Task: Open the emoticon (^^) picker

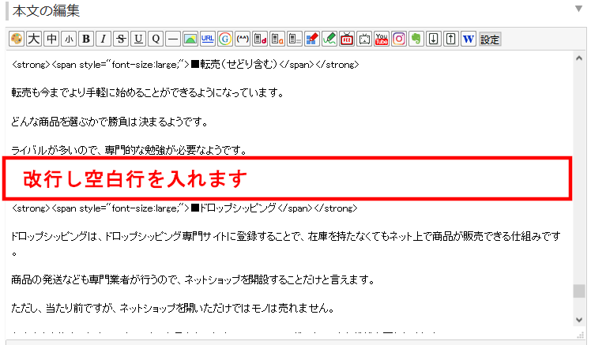Action: click(243, 39)
